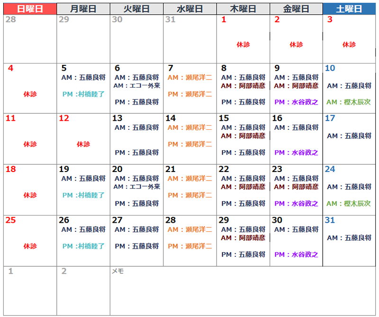Click the 日曜日 column header
379x317 pixels.
pyautogui.click(x=30, y=9)
